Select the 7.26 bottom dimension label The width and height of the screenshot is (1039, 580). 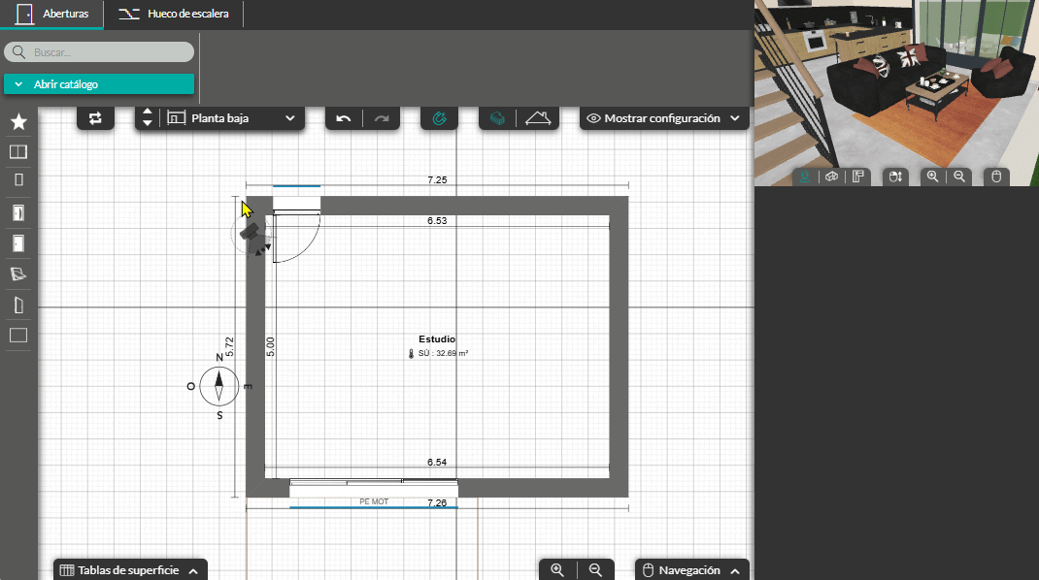click(x=437, y=502)
